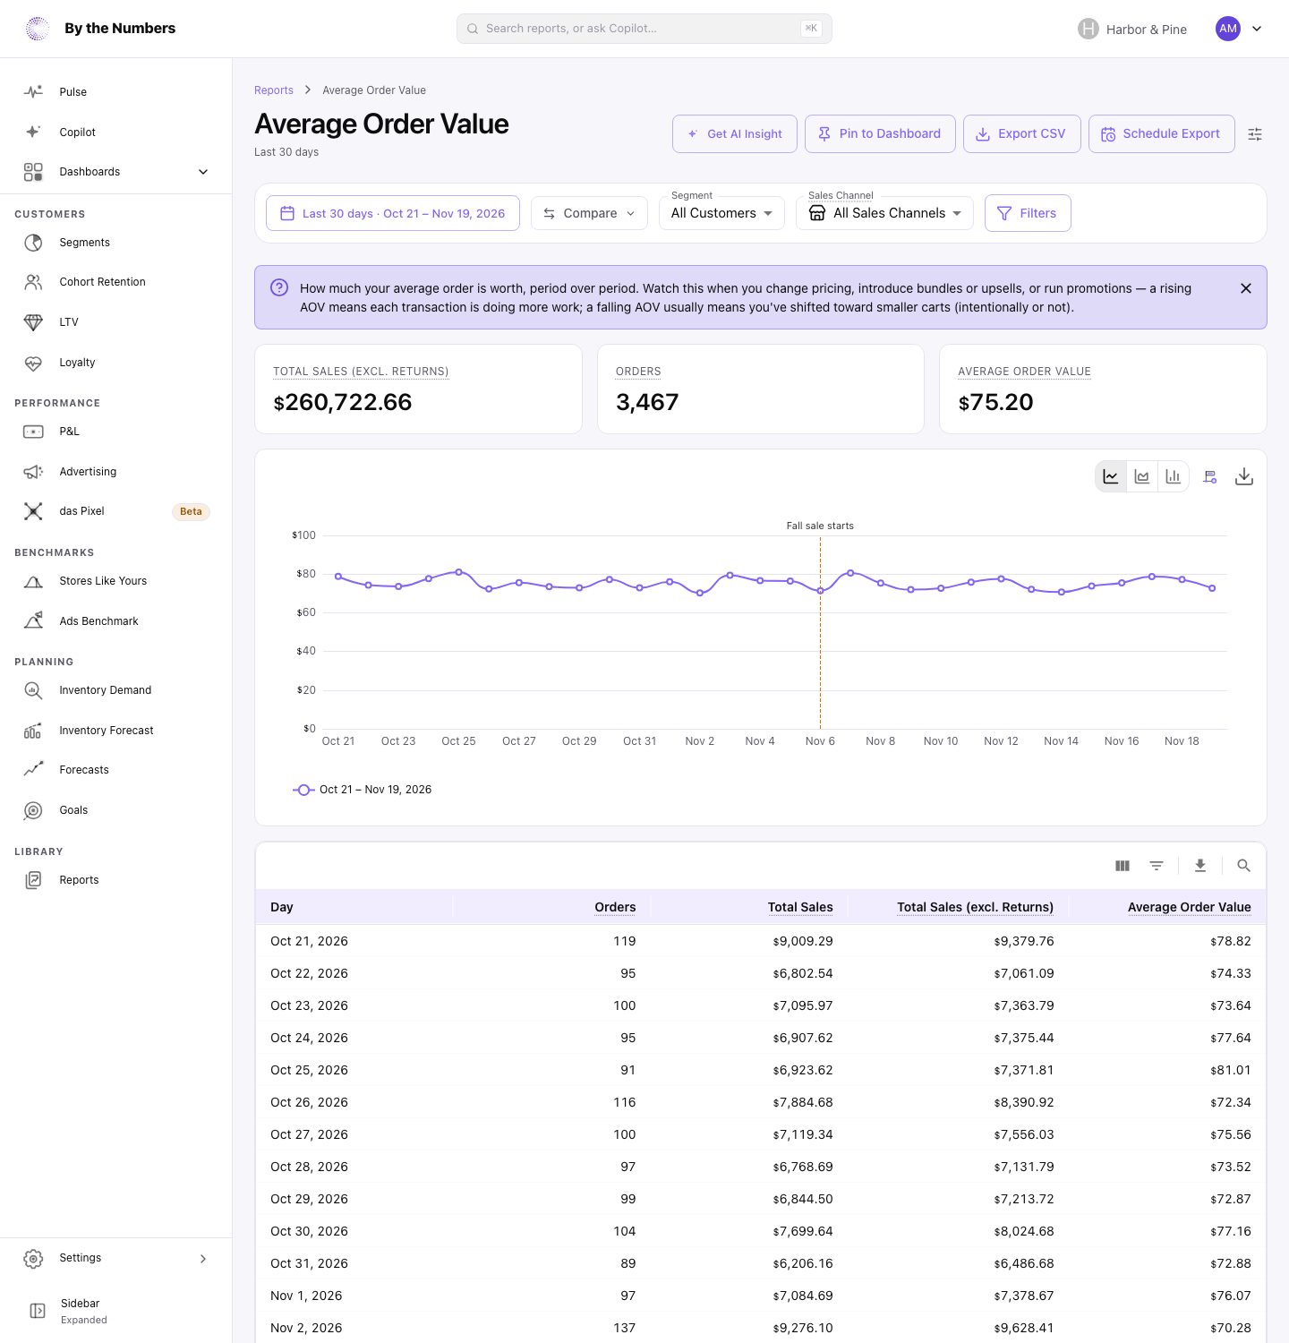
Task: Download the table data icon
Action: coord(1200,866)
